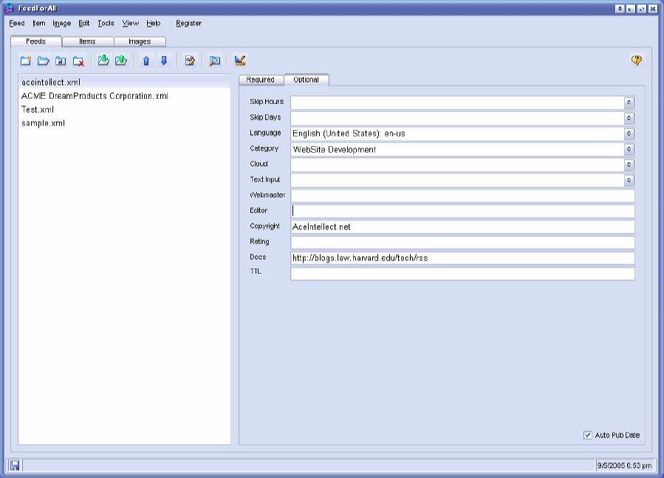Toggle the Auto Pub Date checkbox

pyautogui.click(x=588, y=435)
